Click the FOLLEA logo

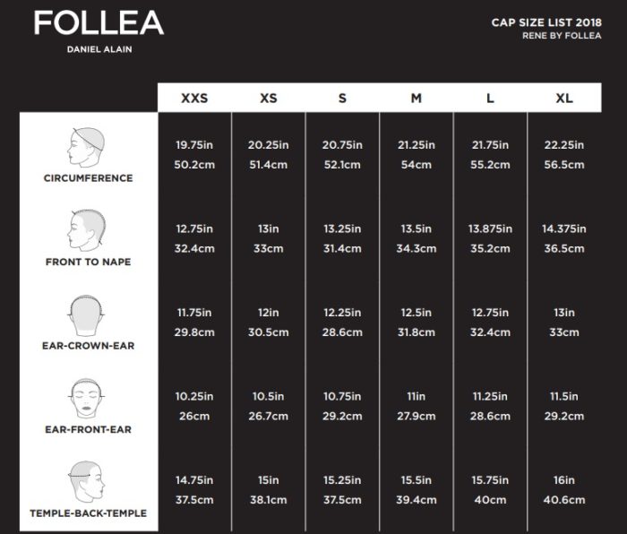pyautogui.click(x=99, y=23)
